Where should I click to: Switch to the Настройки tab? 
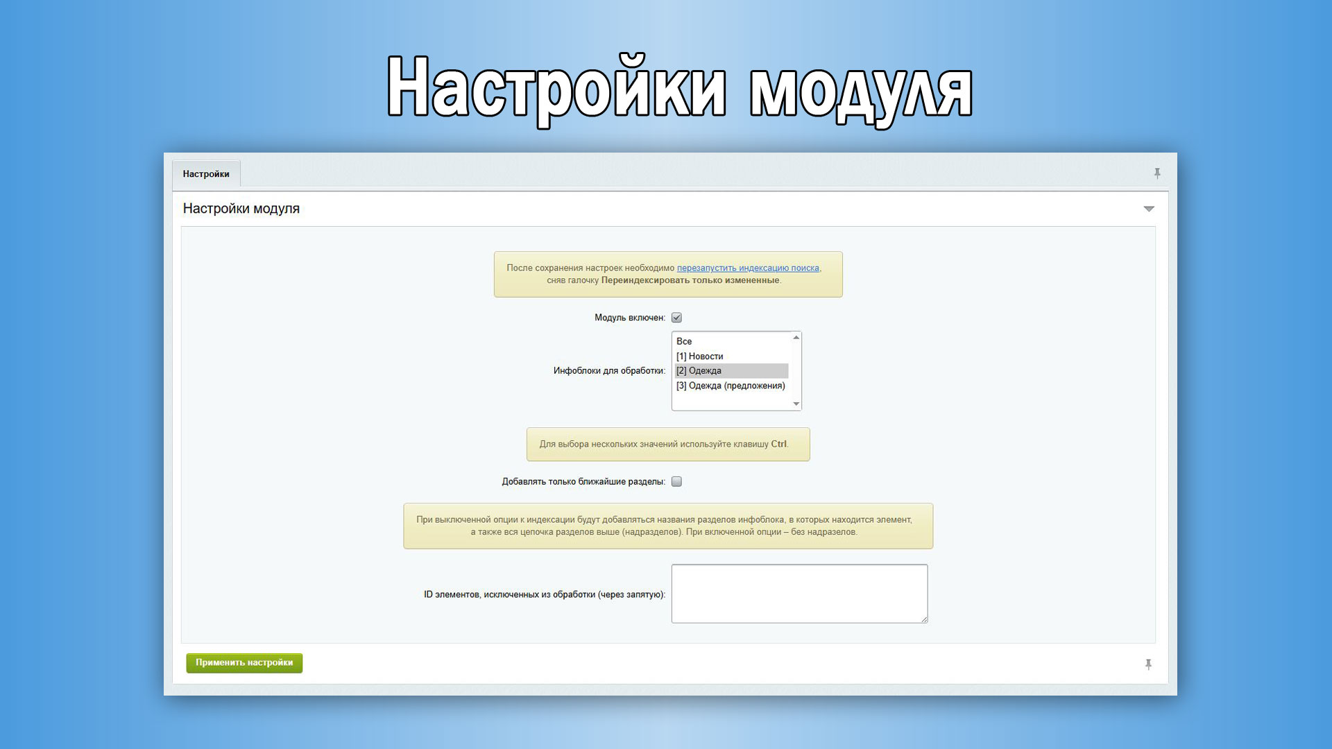pyautogui.click(x=206, y=173)
